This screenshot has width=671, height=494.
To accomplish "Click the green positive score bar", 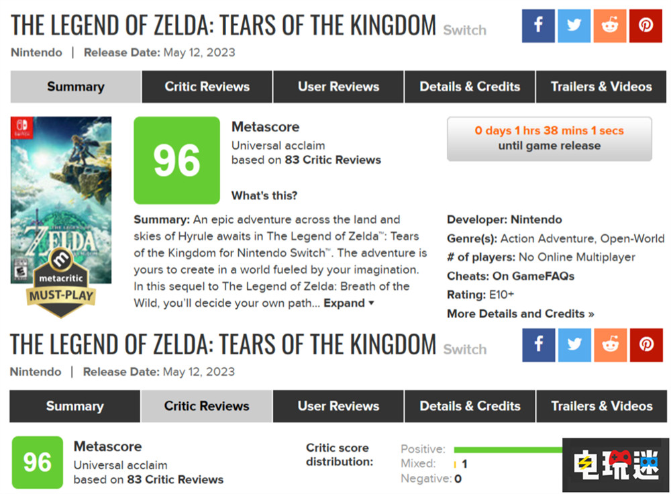I will click(x=508, y=449).
